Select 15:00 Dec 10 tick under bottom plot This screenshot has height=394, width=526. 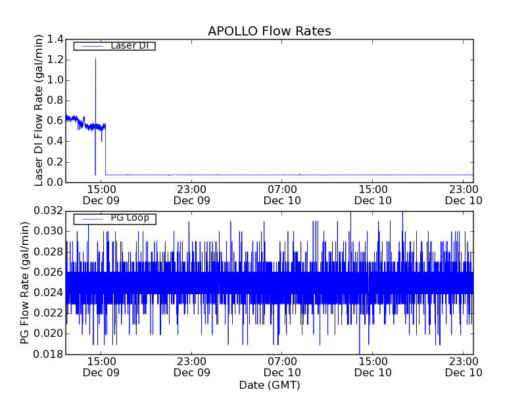[373, 366]
